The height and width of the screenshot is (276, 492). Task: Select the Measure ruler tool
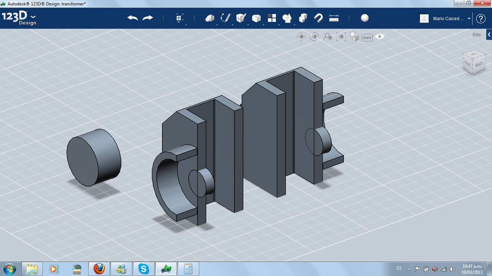click(334, 18)
